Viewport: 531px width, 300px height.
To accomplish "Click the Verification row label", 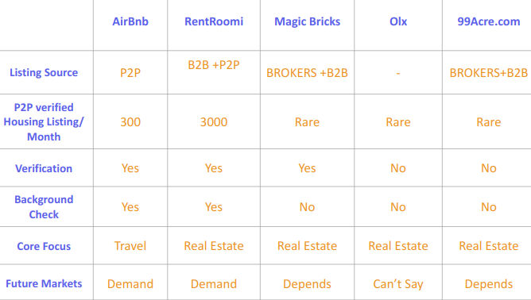I will click(44, 168).
